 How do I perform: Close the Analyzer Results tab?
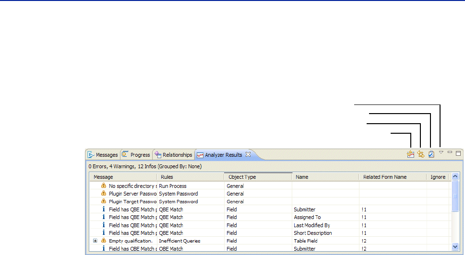coord(248,154)
